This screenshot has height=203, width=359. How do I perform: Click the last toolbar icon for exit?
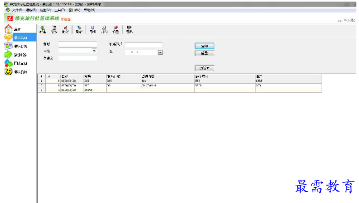click(129, 29)
